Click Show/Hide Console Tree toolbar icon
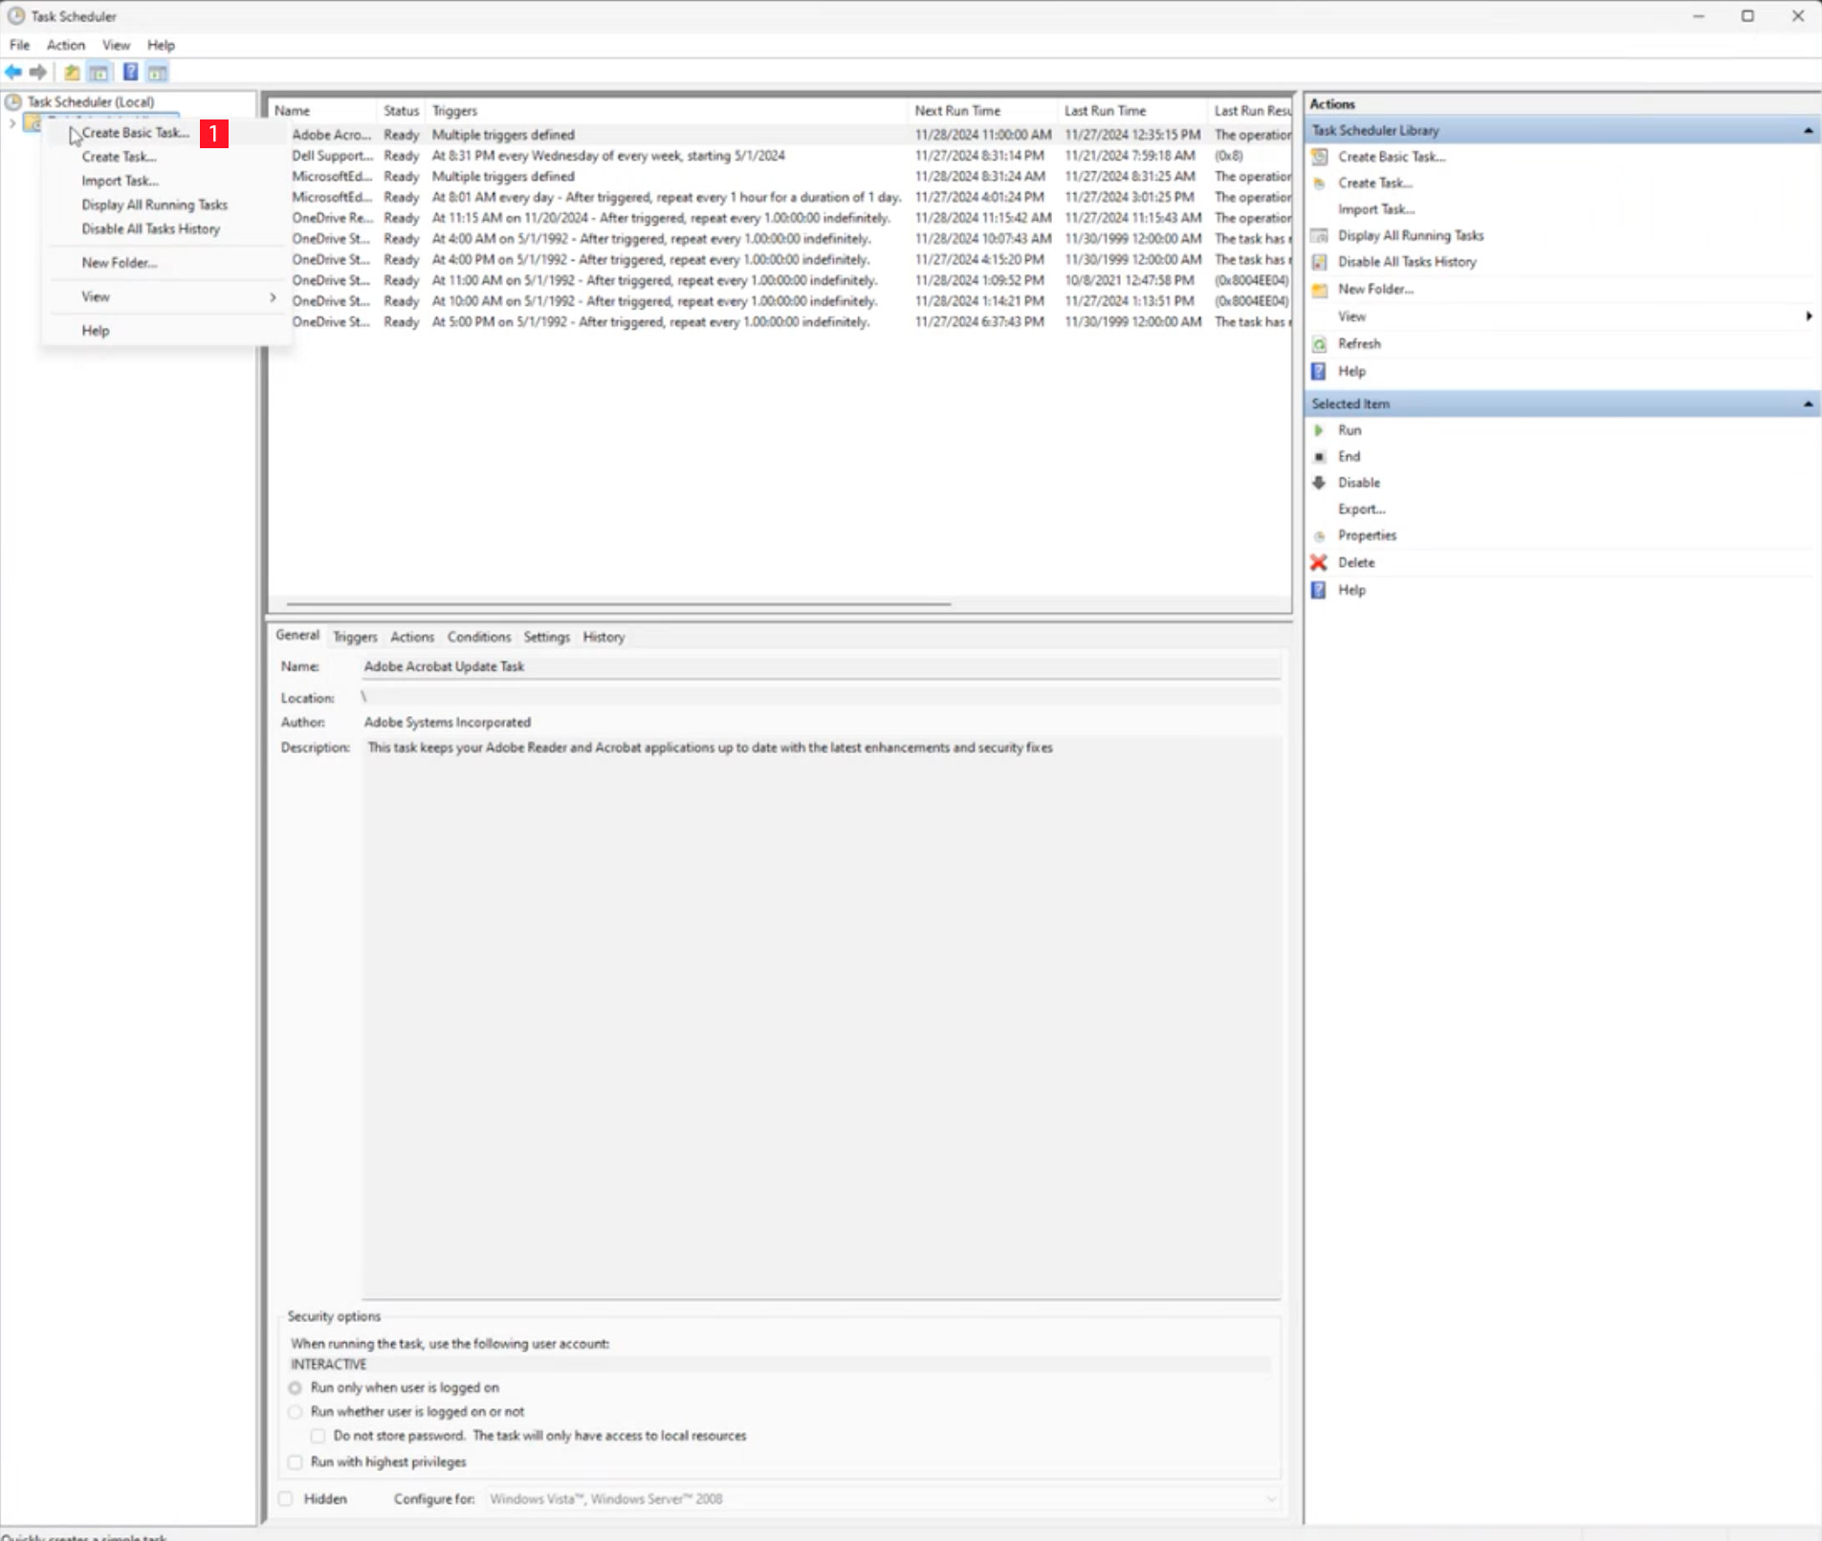The height and width of the screenshot is (1541, 1822). click(x=99, y=72)
